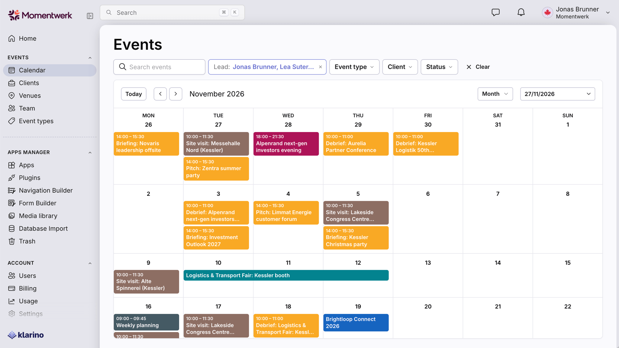The height and width of the screenshot is (348, 619).
Task: Collapse the sidebar with the panel icon
Action: pyautogui.click(x=90, y=16)
